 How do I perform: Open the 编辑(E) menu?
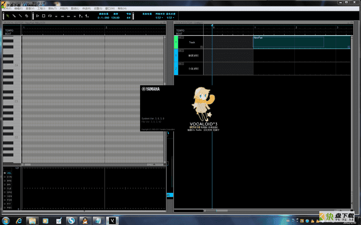18,9
